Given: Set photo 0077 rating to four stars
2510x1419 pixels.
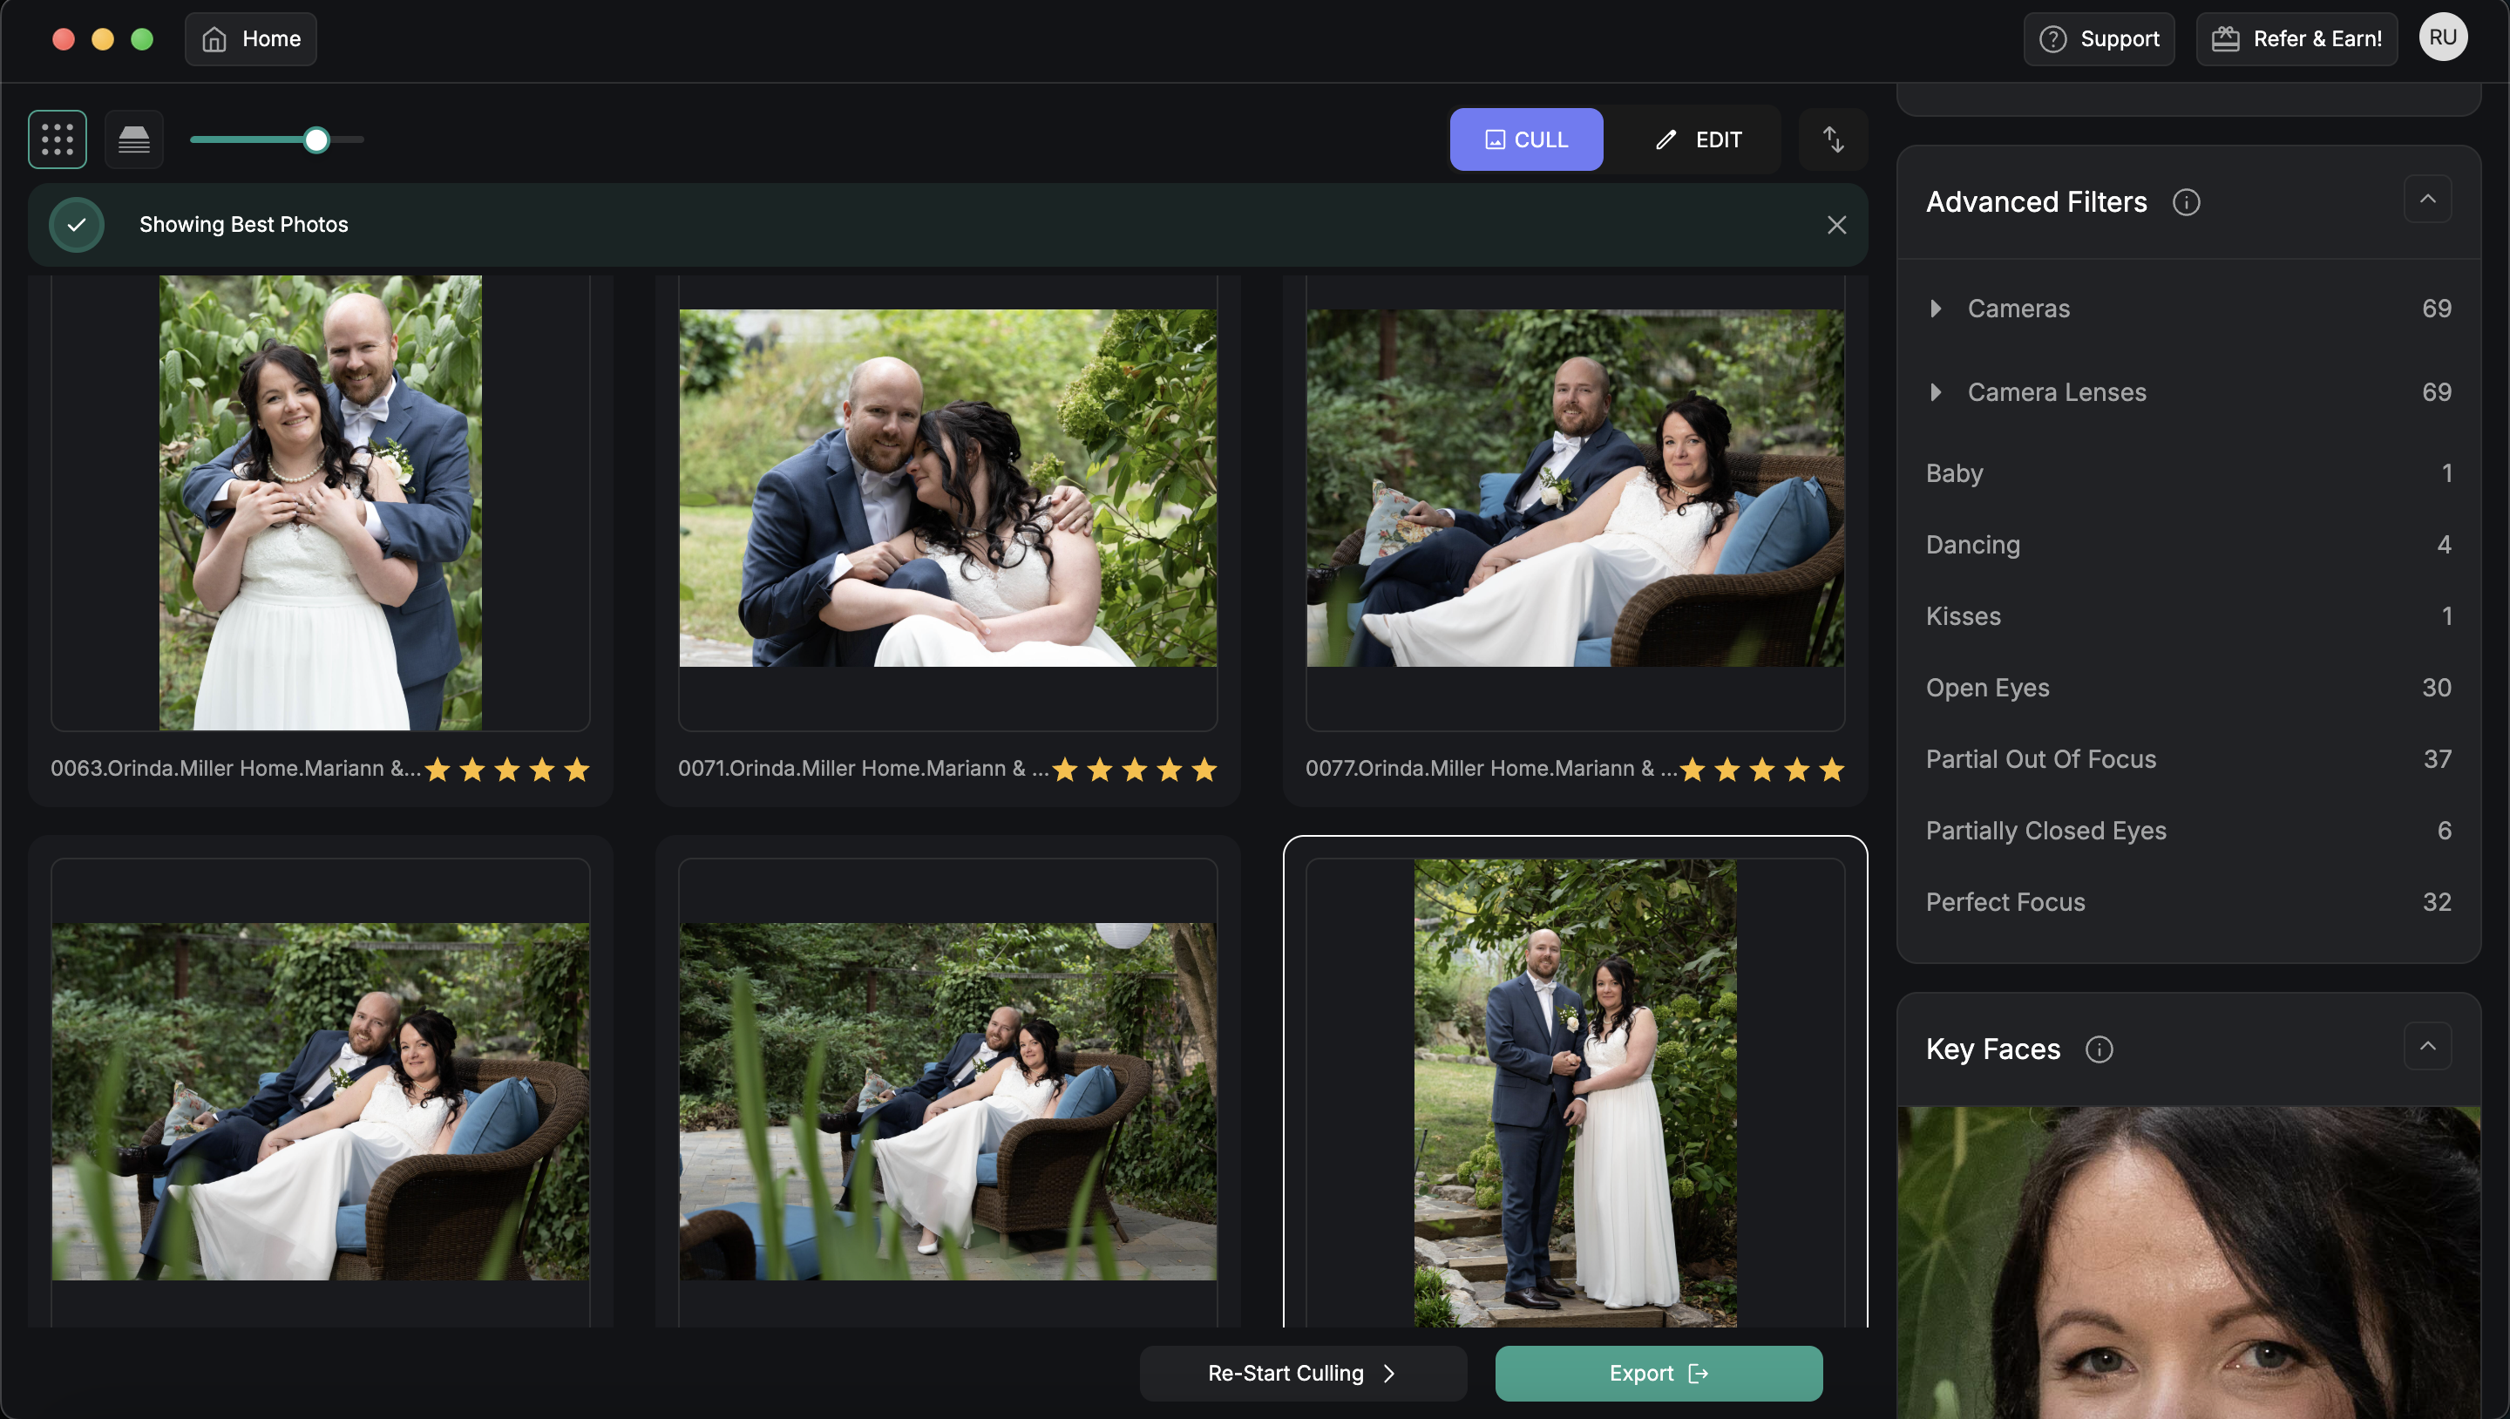Looking at the screenshot, I should [1797, 770].
